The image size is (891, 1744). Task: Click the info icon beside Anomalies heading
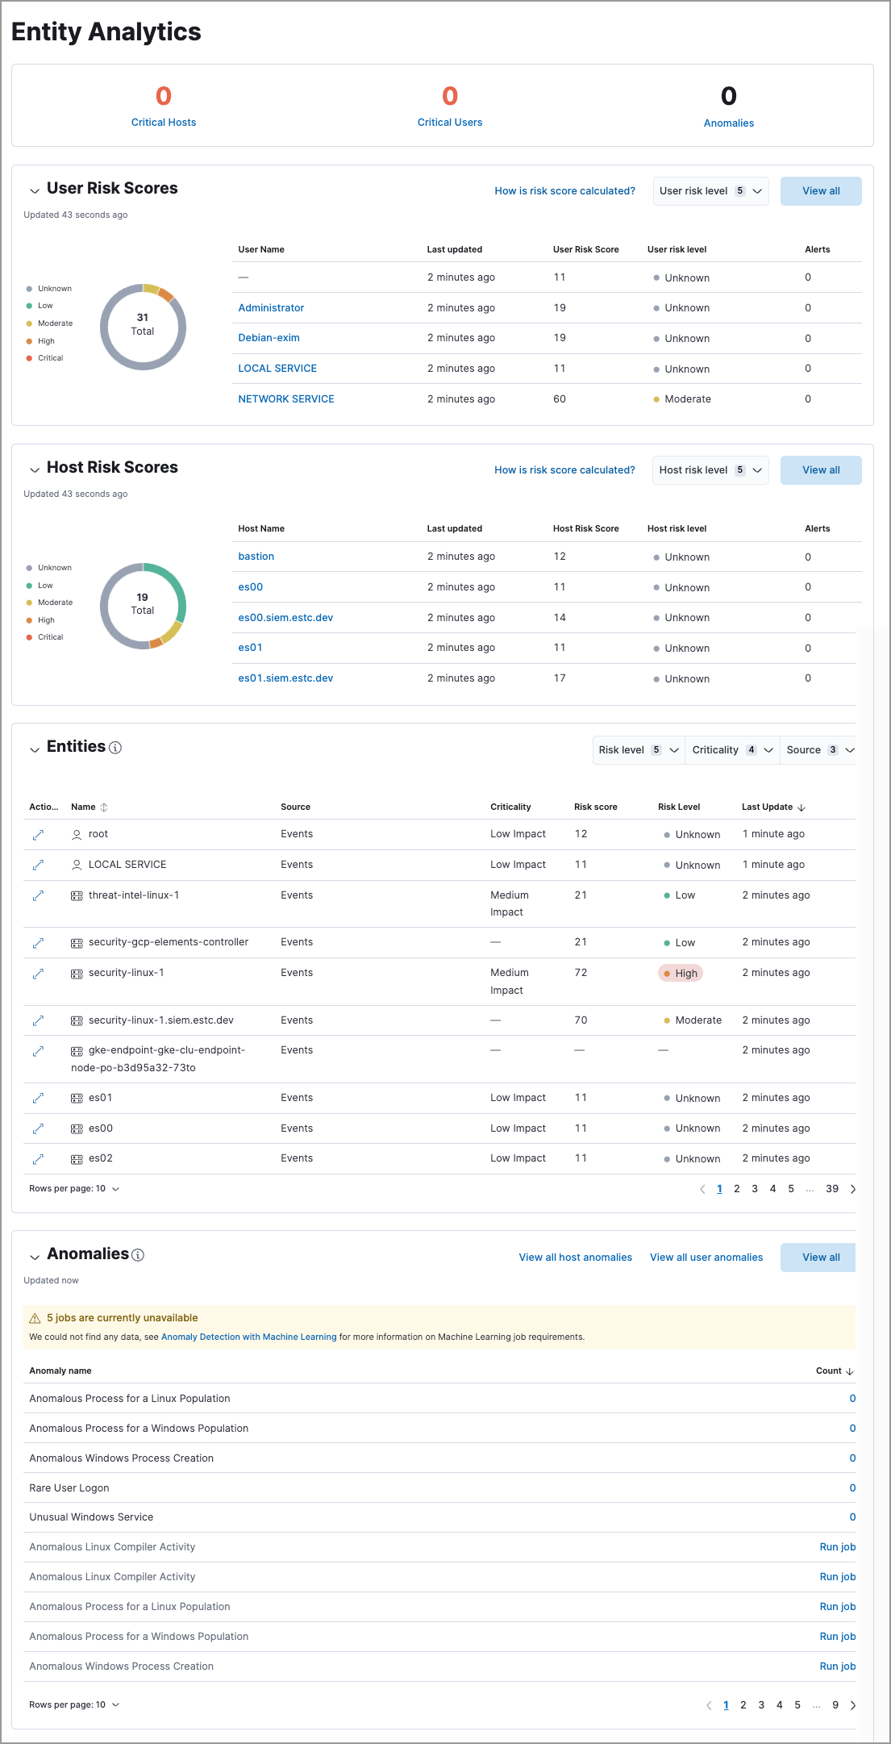(x=138, y=1255)
